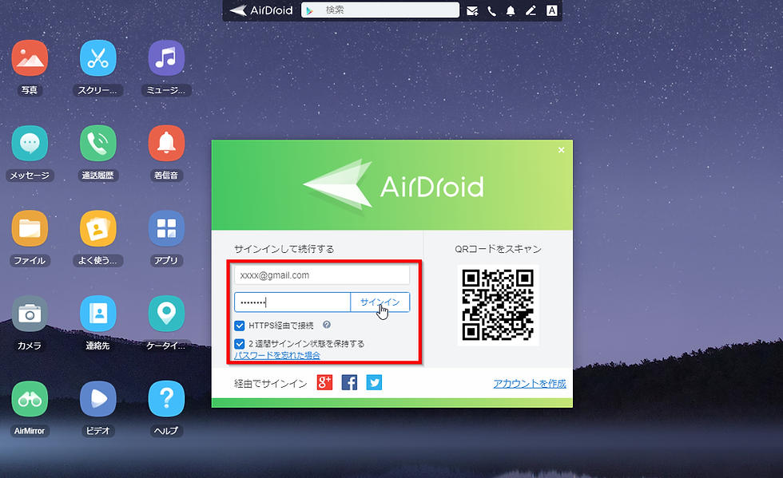Click the email field showing xxxx@gmail.com
783x478 pixels.
322,275
